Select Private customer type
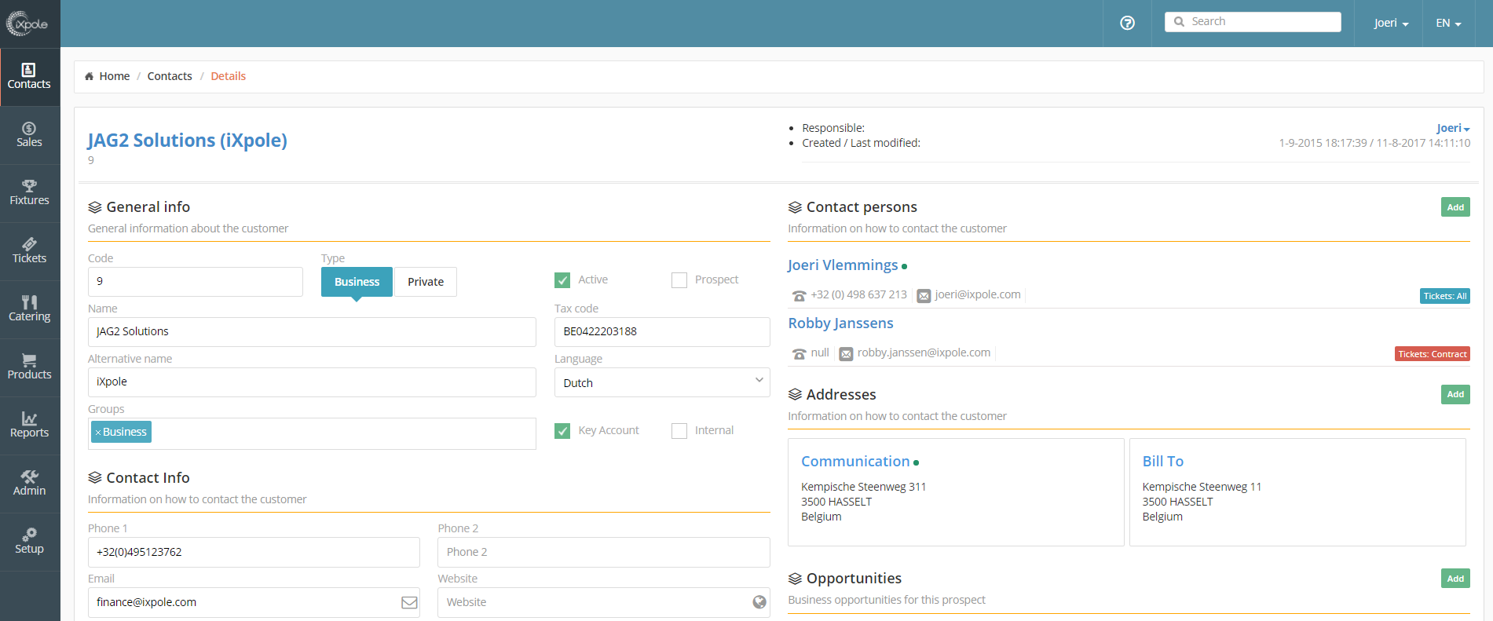1493x621 pixels. 426,282
